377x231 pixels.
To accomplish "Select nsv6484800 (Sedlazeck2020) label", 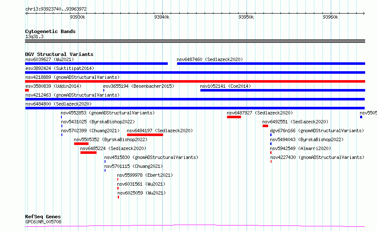I will [x=58, y=104].
